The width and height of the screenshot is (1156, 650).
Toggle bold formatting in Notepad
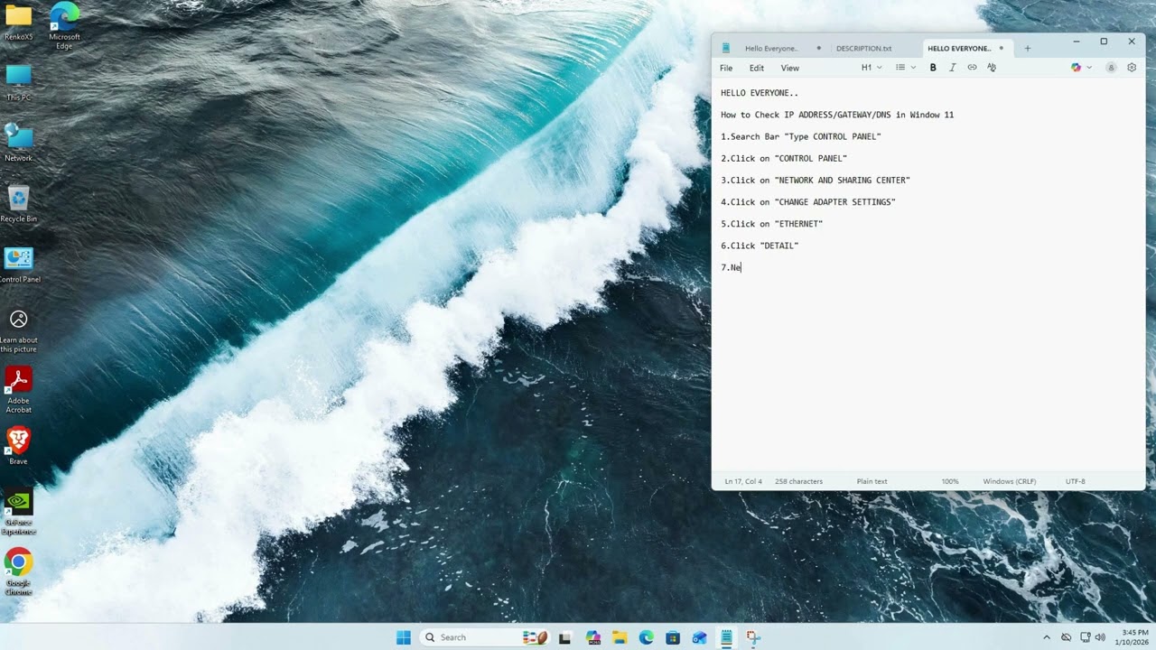(933, 68)
